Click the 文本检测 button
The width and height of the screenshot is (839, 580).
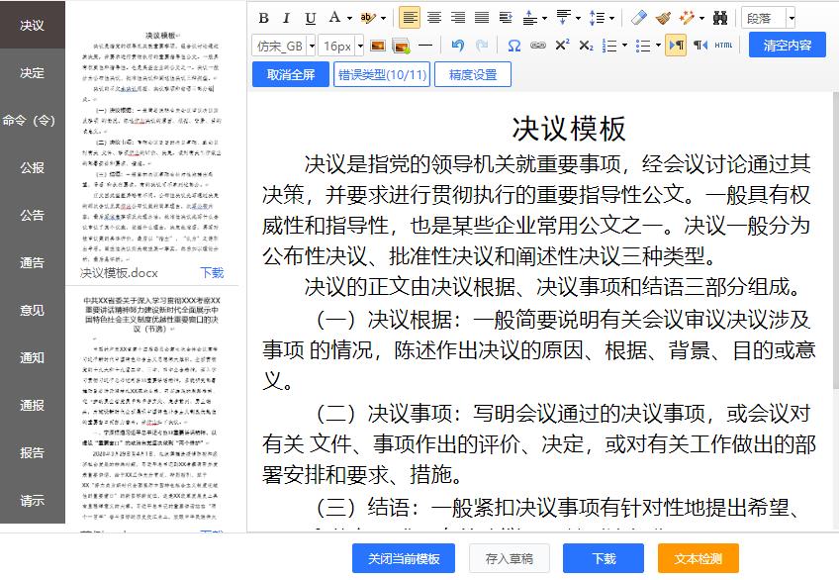(698, 558)
